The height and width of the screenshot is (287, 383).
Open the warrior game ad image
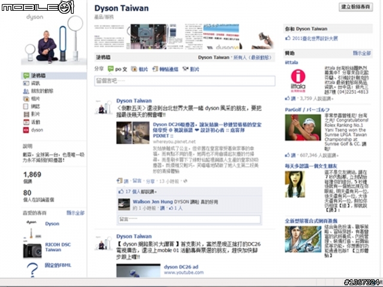tap(303, 239)
